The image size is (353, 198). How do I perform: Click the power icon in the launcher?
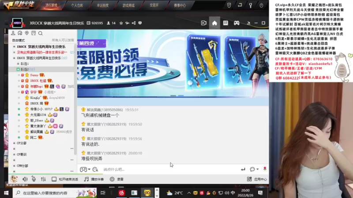click(x=261, y=5)
